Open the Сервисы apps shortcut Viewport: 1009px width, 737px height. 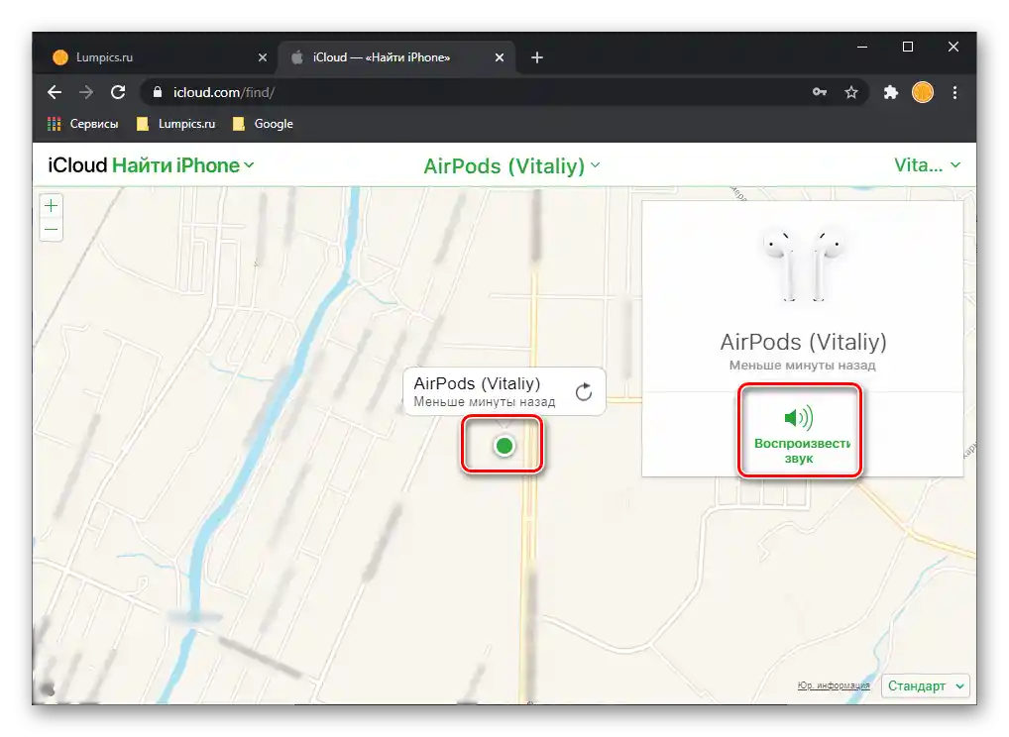coord(83,124)
